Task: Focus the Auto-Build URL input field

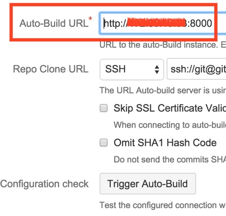Action: click(163, 23)
